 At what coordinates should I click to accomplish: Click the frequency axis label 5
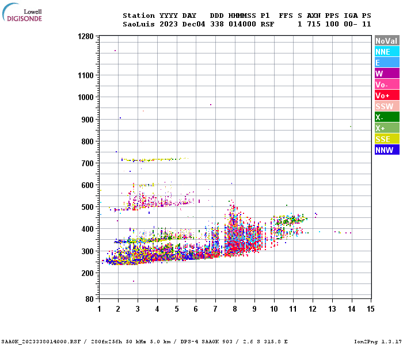[177, 309]
